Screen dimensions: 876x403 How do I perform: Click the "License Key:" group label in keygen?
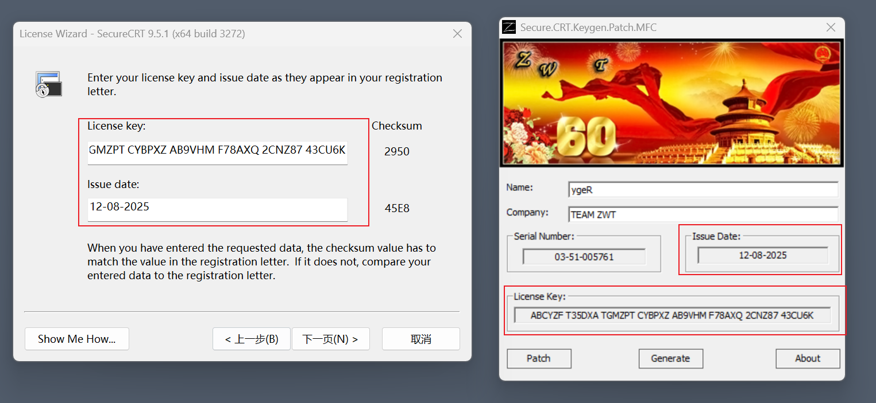(x=540, y=296)
